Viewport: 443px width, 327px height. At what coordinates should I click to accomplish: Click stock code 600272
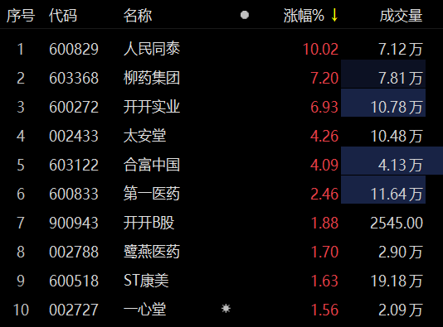tap(74, 108)
